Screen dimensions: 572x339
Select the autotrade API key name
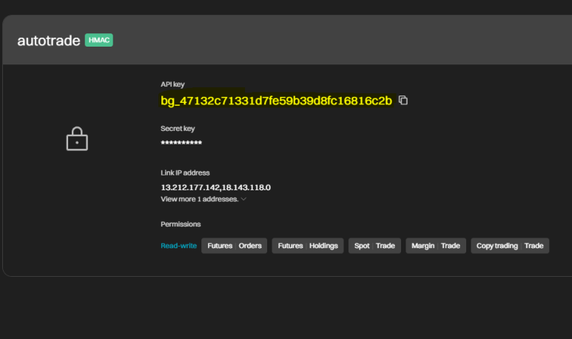click(49, 41)
